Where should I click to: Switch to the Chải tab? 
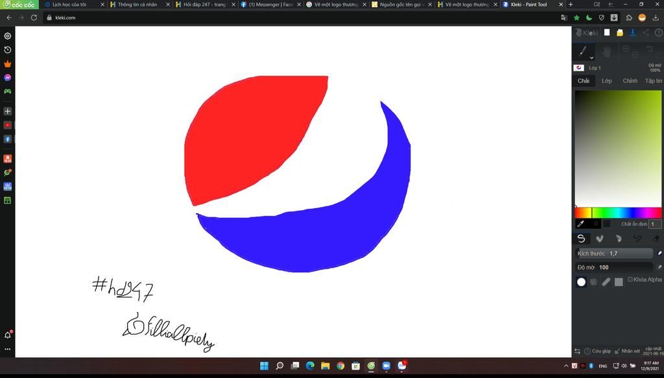(584, 80)
